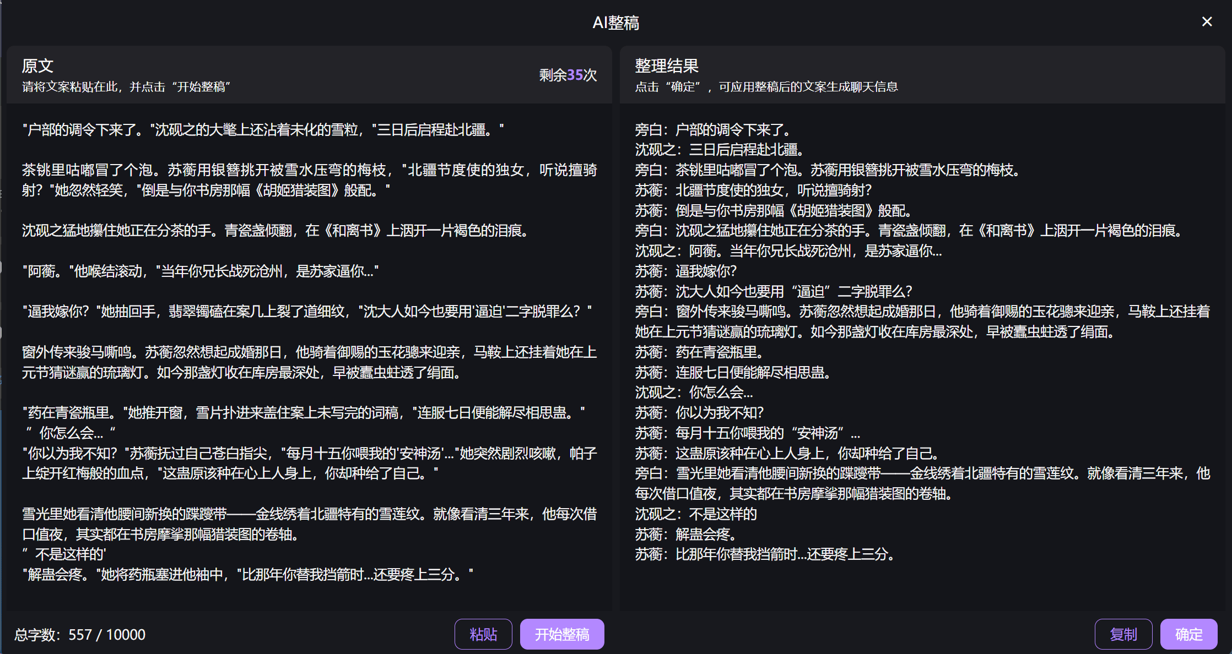This screenshot has width=1232, height=654.
Task: Close the AI整稿 dialog
Action: click(1207, 21)
